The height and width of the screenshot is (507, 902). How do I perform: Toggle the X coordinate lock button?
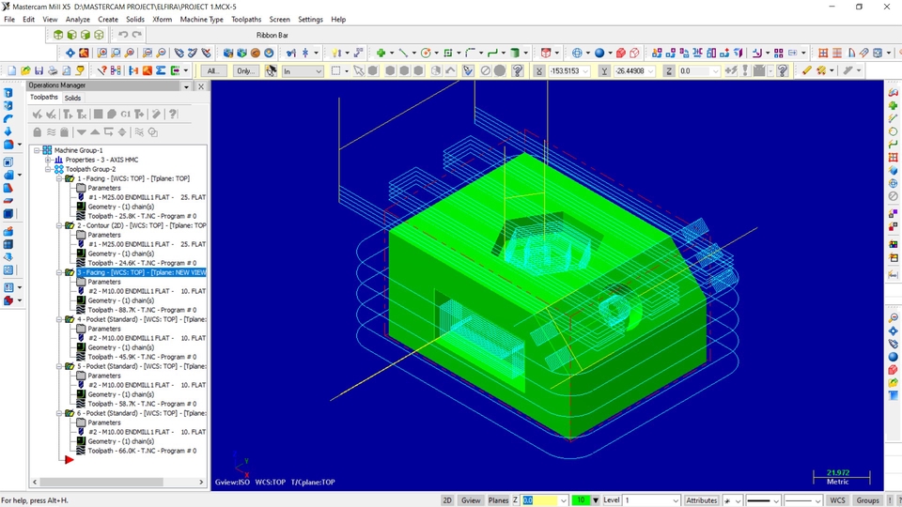[539, 70]
